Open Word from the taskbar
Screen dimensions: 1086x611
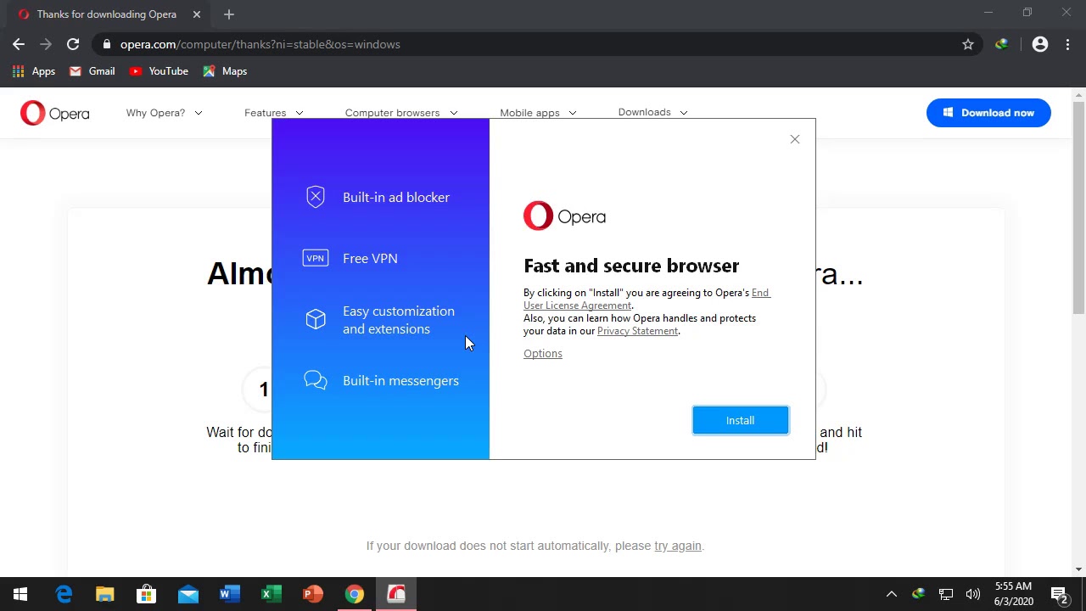pos(229,594)
